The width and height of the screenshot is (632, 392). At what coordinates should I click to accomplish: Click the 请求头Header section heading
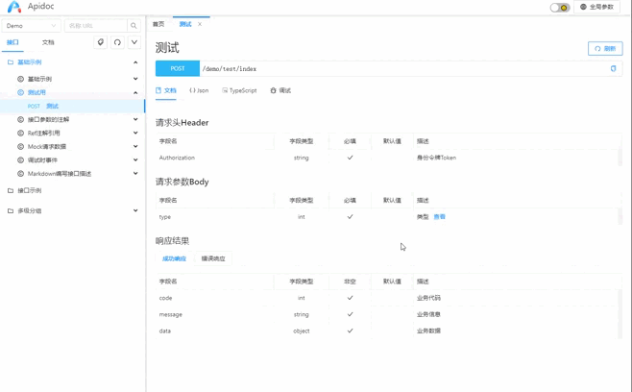point(182,123)
